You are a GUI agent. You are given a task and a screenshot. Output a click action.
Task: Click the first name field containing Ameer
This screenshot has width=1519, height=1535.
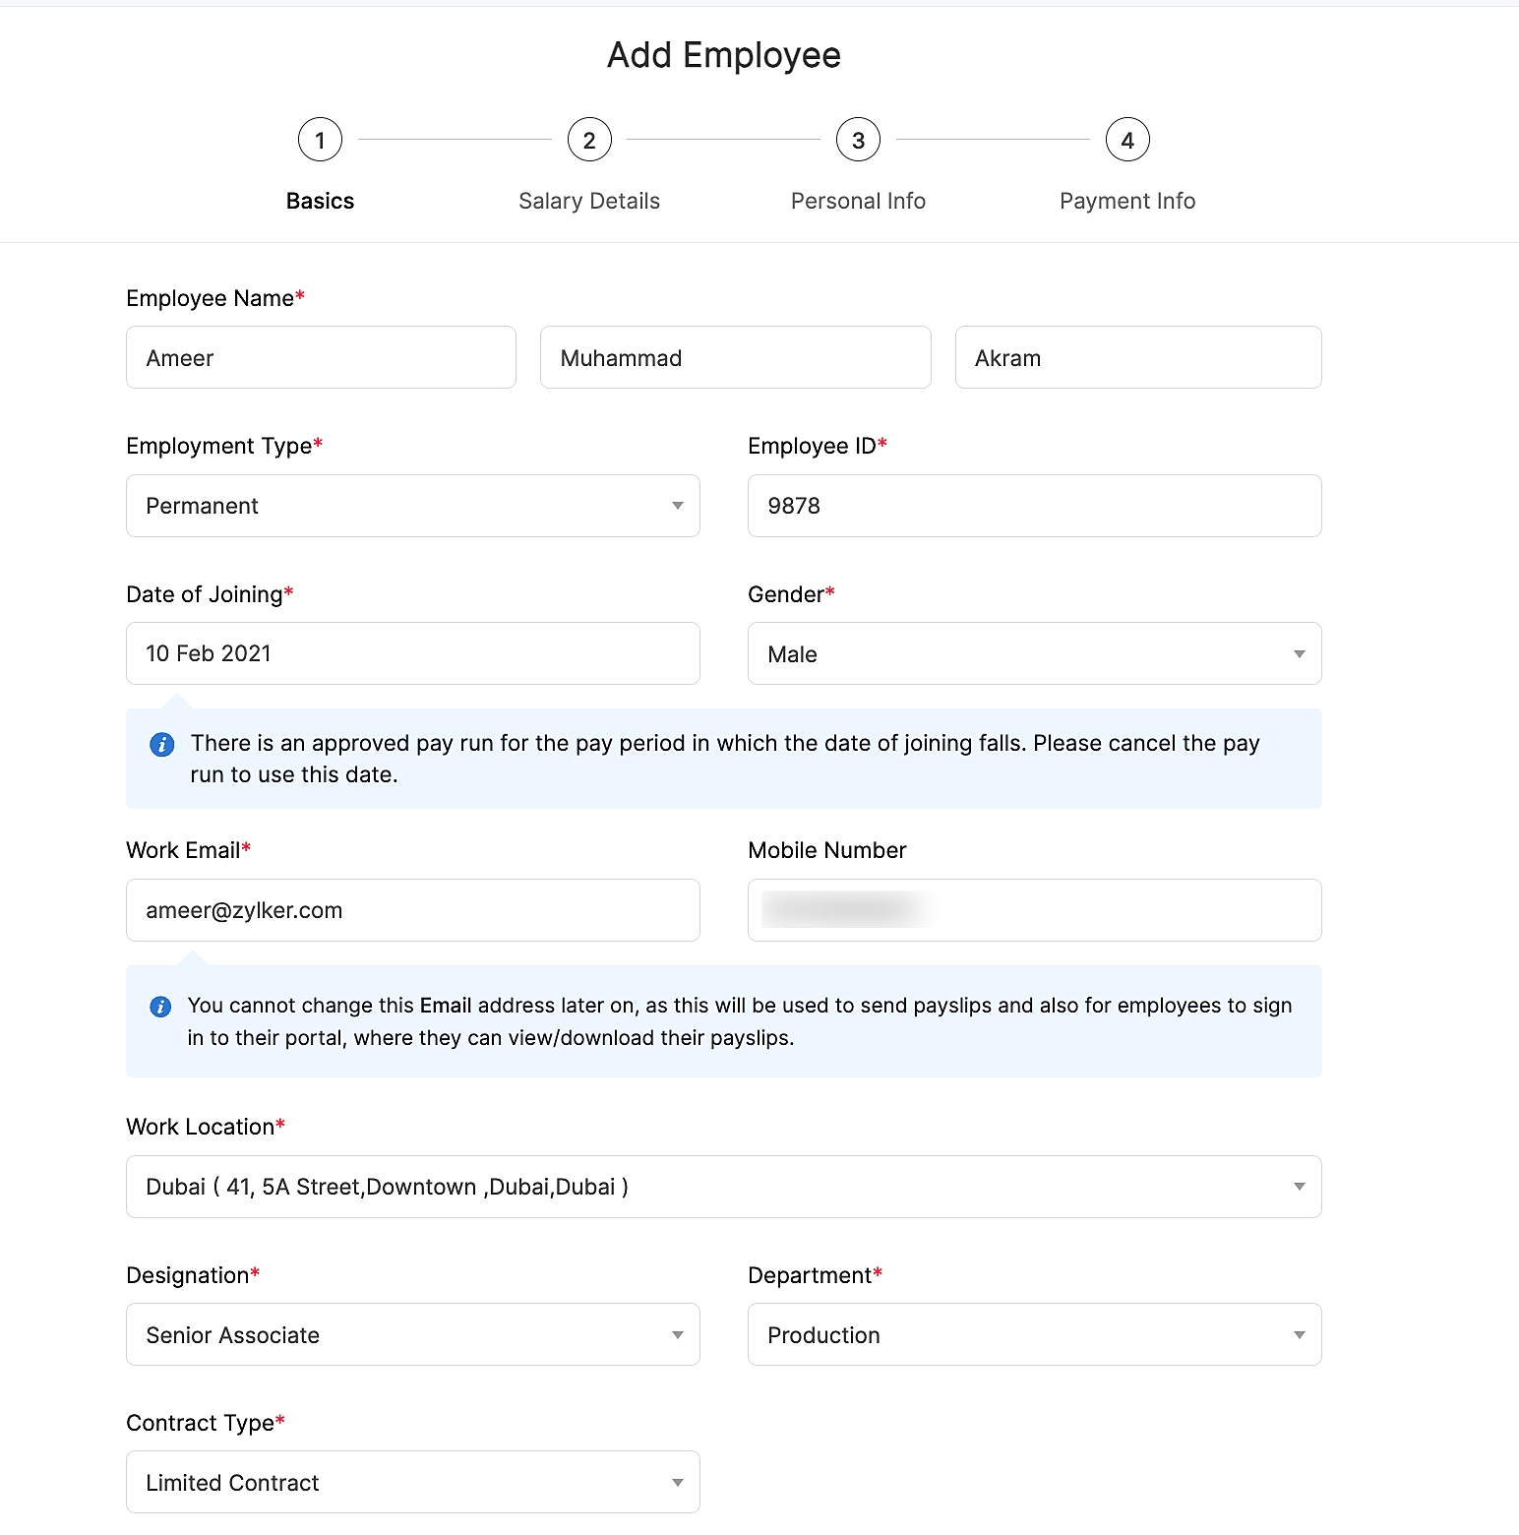click(321, 358)
